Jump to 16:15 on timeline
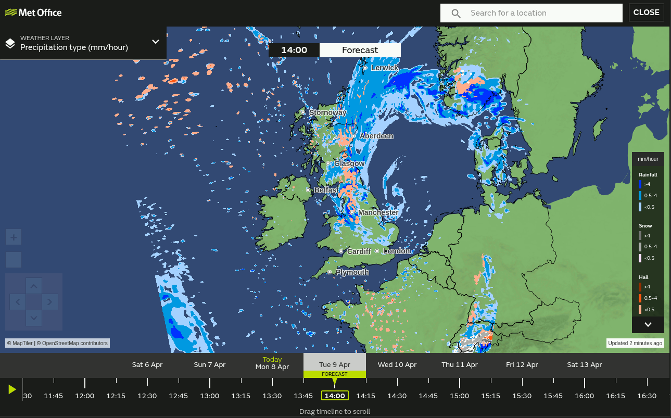The height and width of the screenshot is (418, 671). click(x=616, y=396)
